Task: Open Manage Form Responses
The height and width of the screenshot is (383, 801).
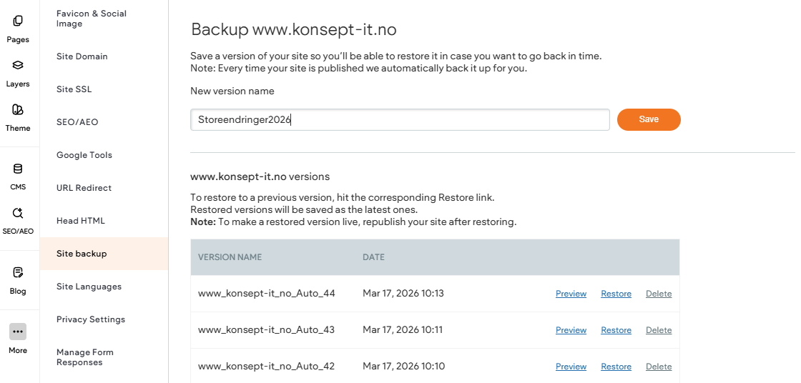Action: coord(84,357)
